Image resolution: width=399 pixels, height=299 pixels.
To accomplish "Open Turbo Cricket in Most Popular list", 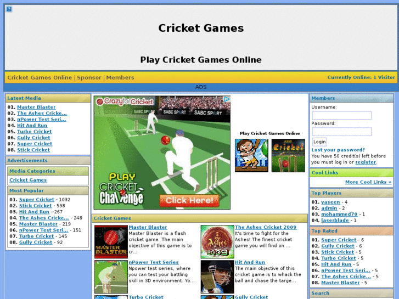I will (x=36, y=236).
